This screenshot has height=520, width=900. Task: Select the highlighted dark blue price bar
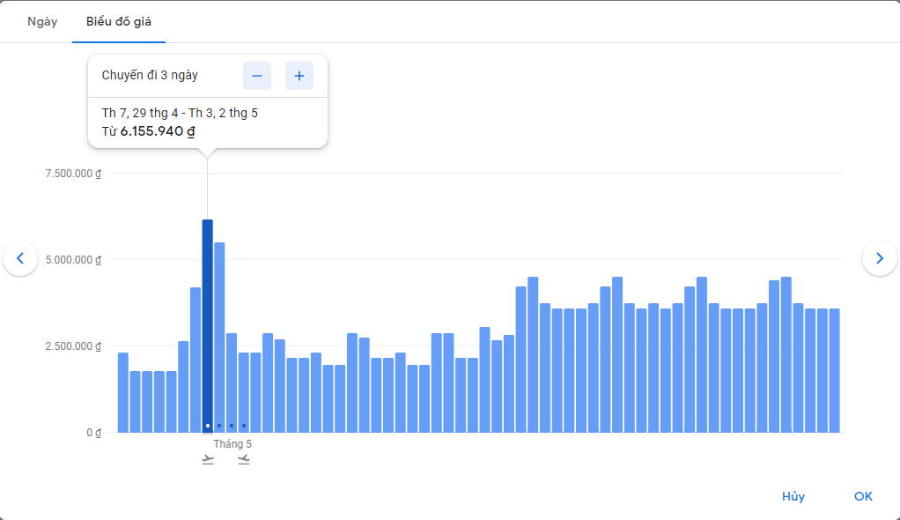[x=207, y=326]
